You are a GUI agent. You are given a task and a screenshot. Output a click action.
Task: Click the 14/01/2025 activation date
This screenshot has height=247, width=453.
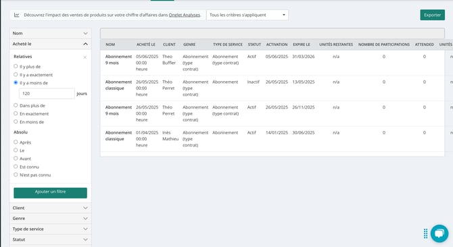277,132
